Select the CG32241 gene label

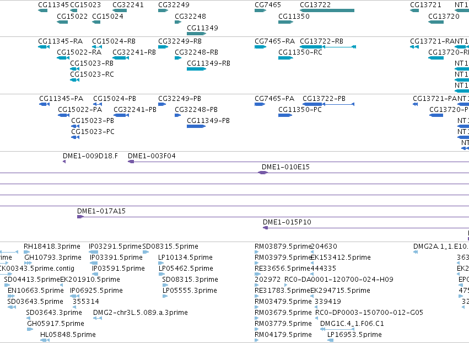[x=128, y=5]
